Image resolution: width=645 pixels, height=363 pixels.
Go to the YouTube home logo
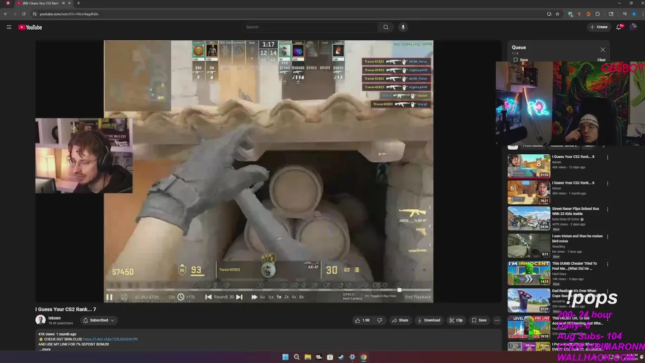tap(30, 27)
